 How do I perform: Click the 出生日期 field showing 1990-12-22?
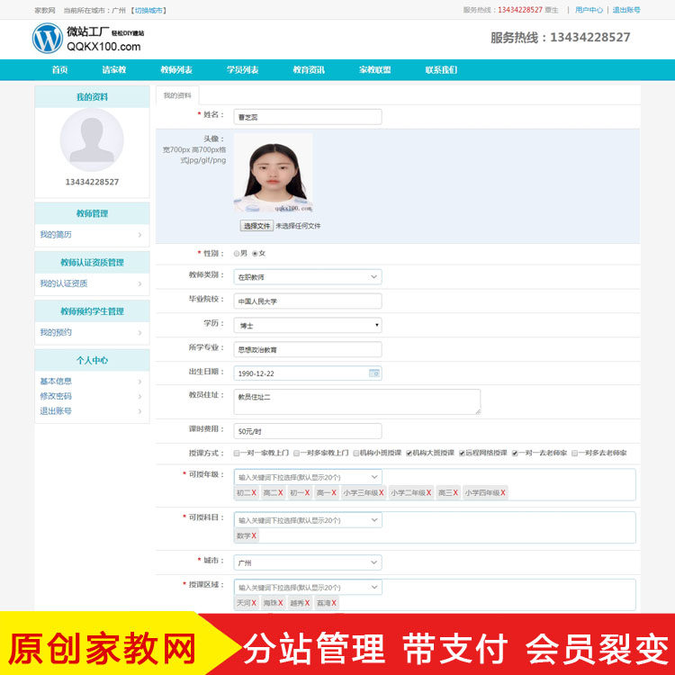click(x=308, y=373)
